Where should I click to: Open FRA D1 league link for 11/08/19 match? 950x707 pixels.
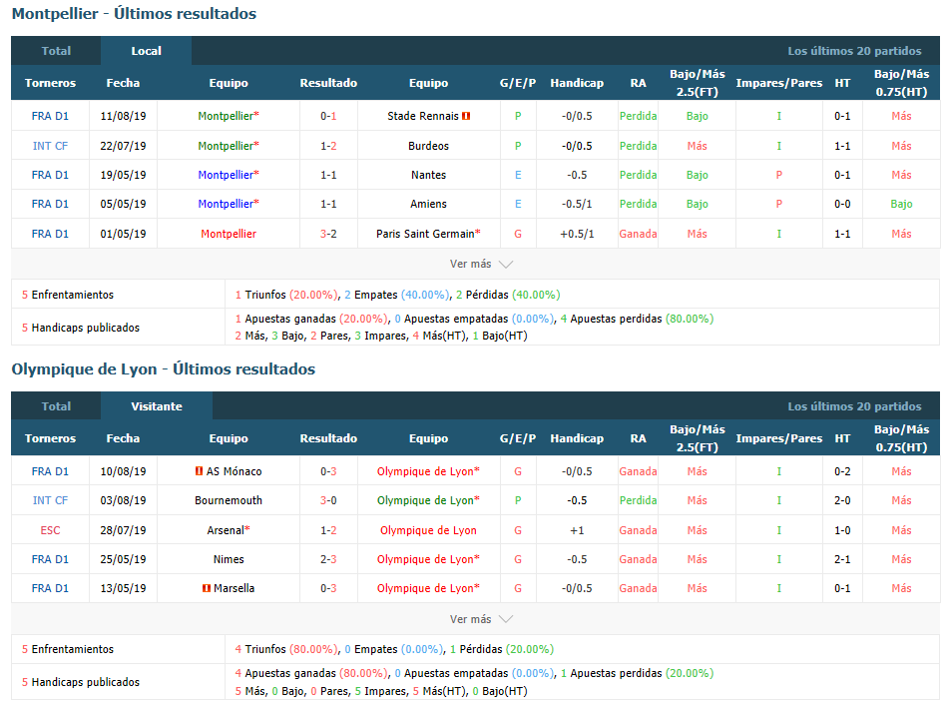(x=50, y=116)
